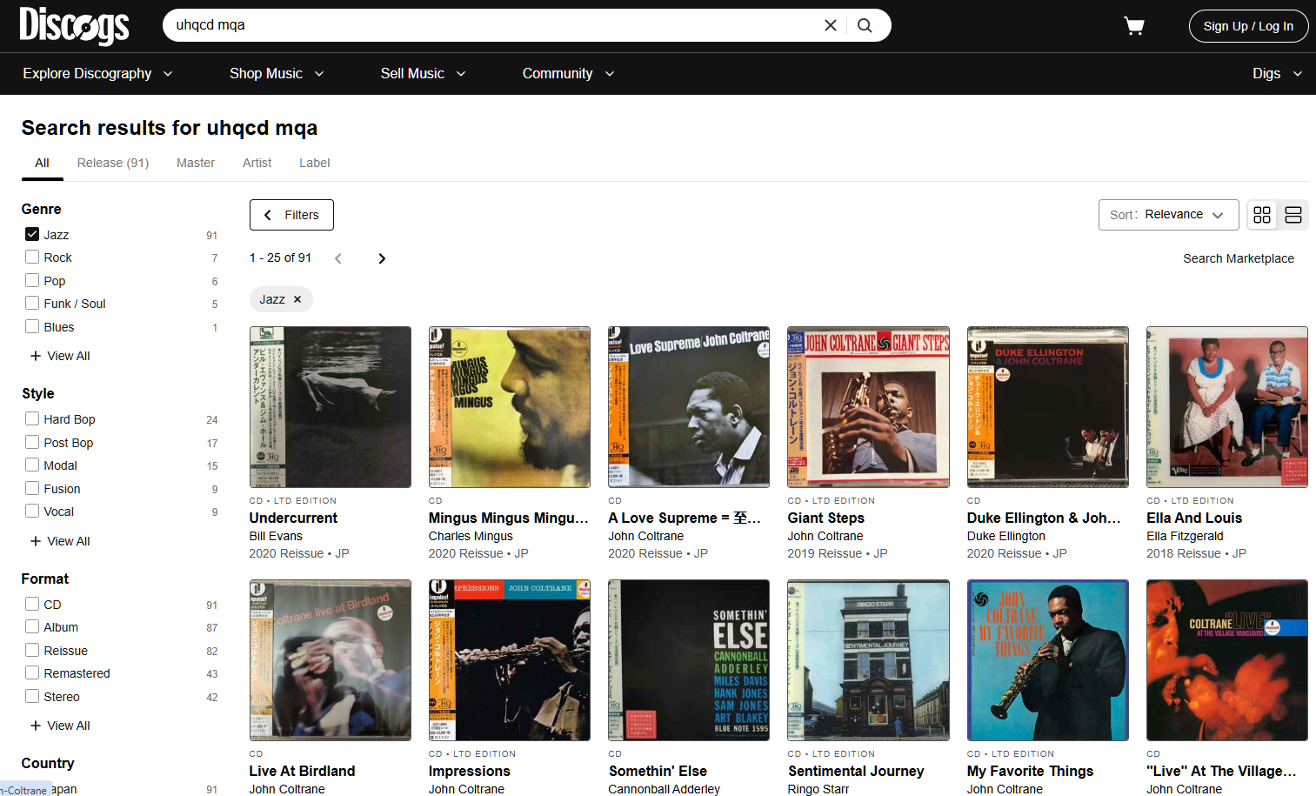Check the Album format filter
Screen dimensions: 1316x796
[32, 626]
